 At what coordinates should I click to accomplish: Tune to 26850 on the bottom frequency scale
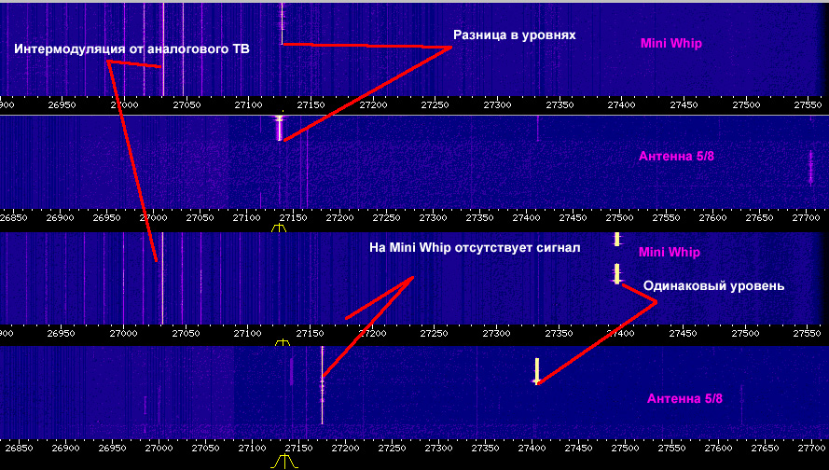click(19, 448)
